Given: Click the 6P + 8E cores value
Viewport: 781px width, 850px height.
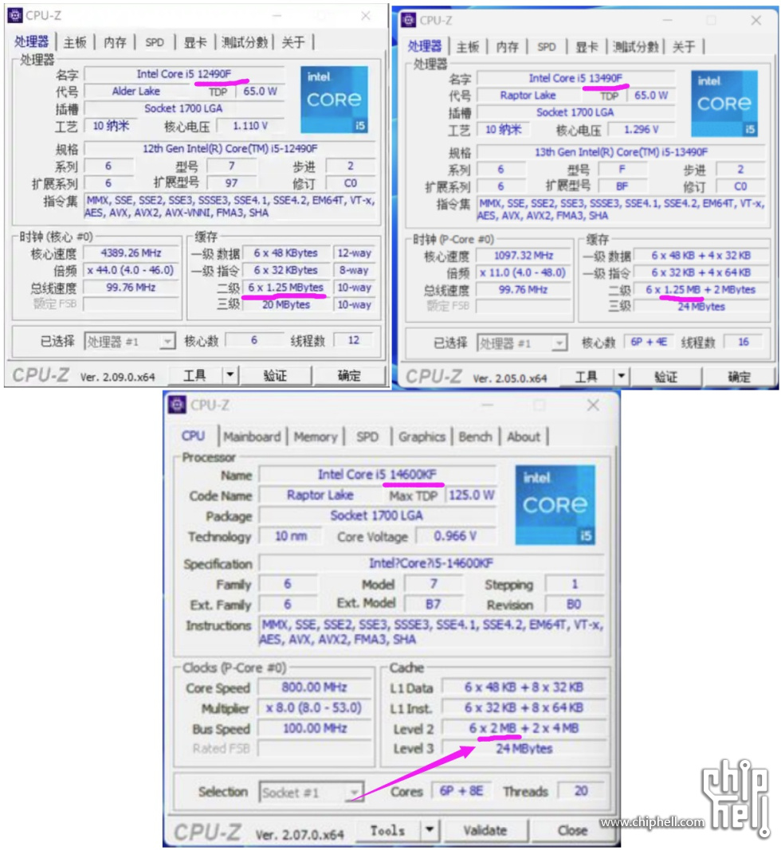Looking at the screenshot, I should tap(461, 791).
